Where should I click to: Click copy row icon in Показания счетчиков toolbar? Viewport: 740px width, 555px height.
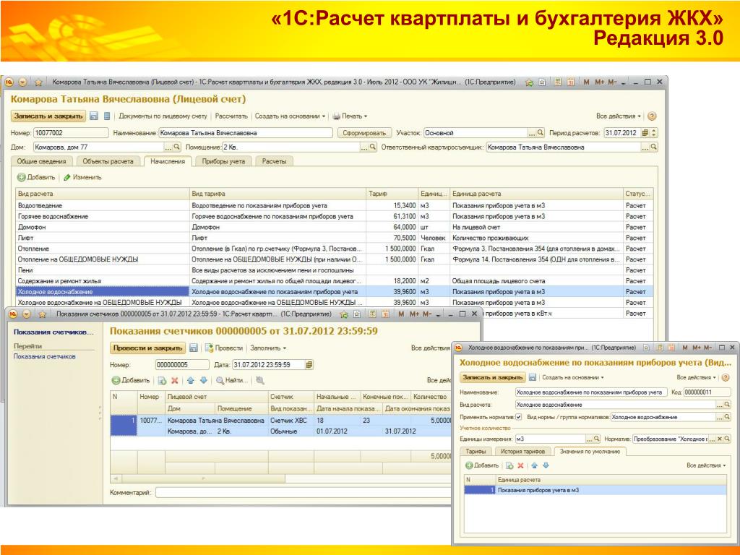163,380
